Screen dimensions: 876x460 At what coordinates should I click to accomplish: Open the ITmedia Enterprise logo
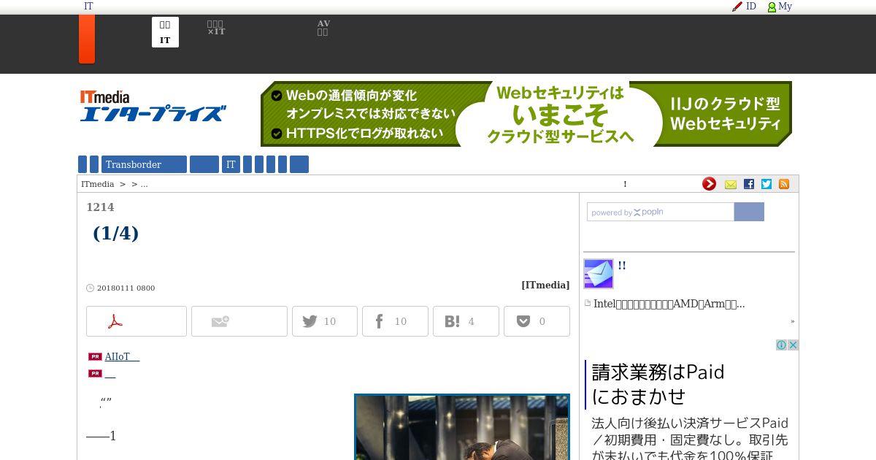tap(153, 106)
